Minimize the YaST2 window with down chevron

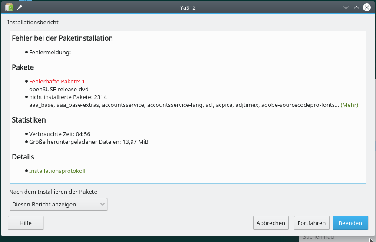tap(346, 7)
